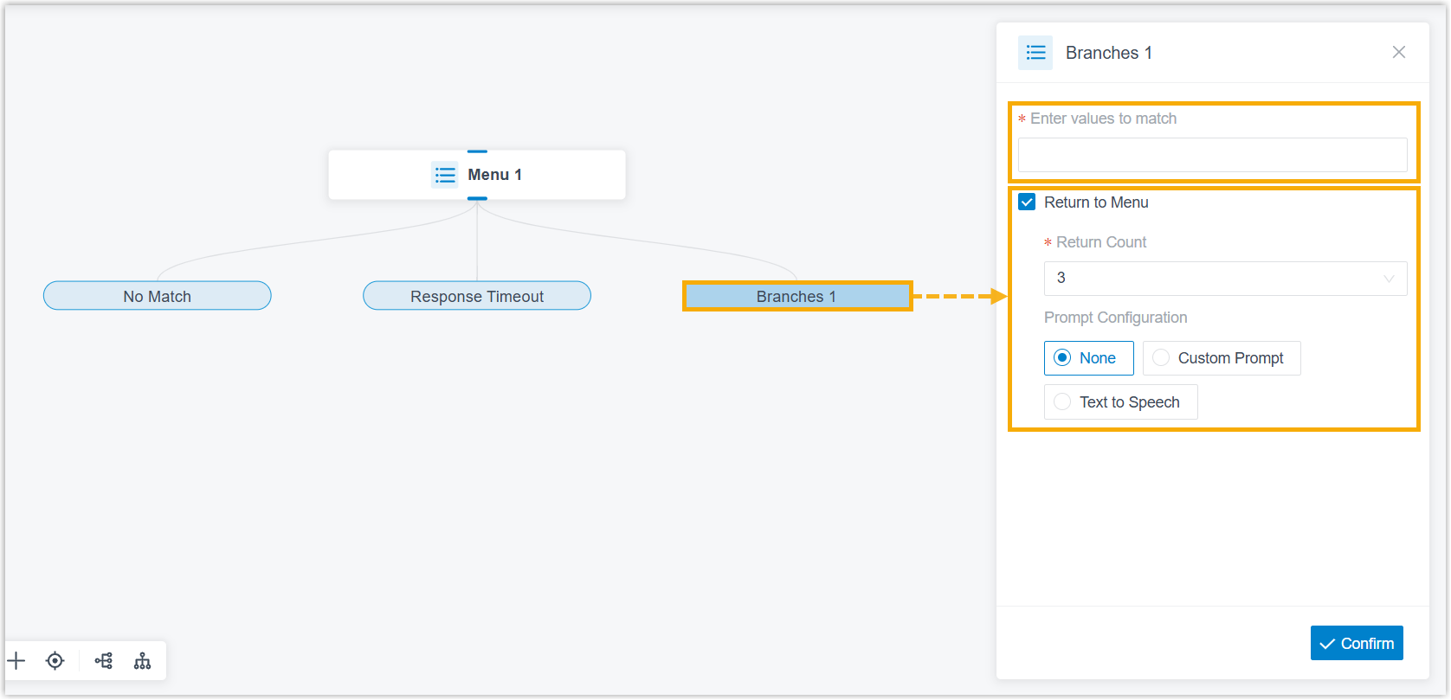Switch to vertical hierarchy layout icon
The image size is (1451, 700).
pos(143,661)
